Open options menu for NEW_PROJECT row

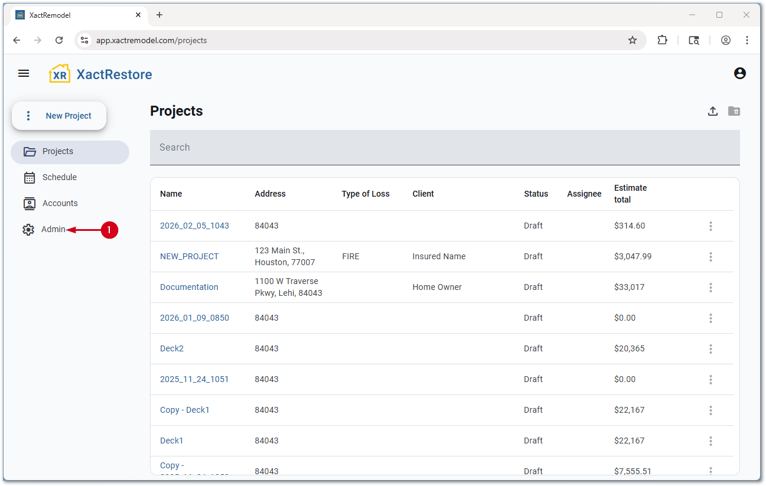pos(710,257)
